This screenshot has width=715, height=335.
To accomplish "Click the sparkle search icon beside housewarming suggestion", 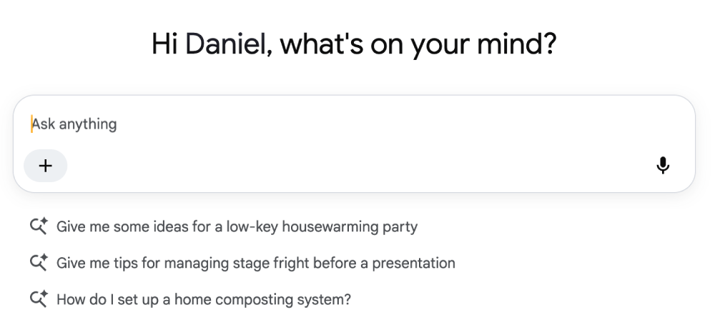I will (x=39, y=226).
